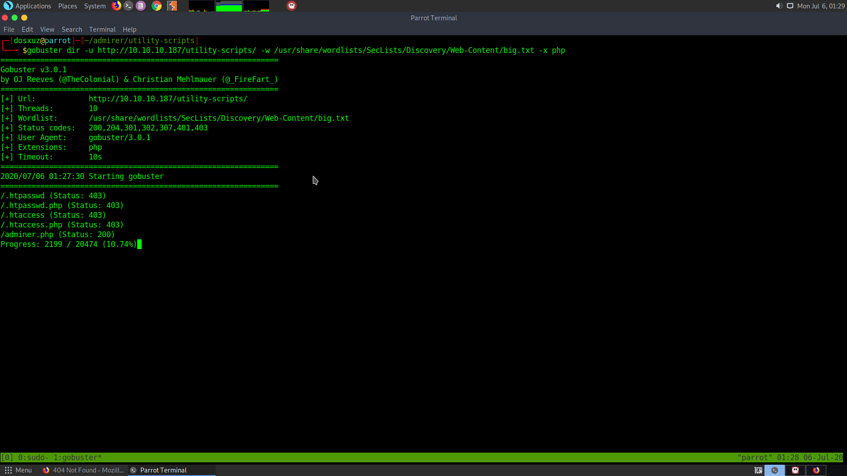Expand the Applications menu

point(27,6)
